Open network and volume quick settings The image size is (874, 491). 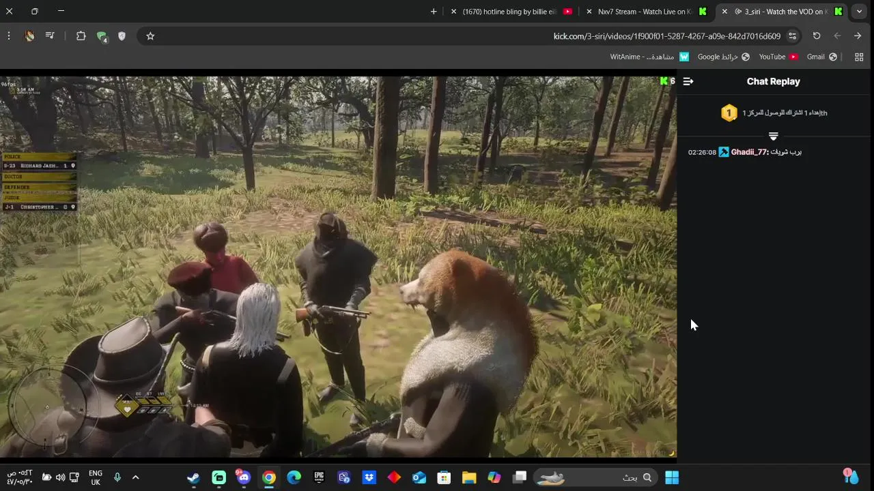click(61, 477)
